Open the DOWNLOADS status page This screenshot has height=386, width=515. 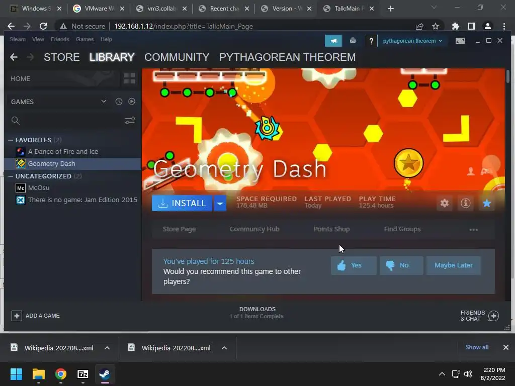pos(257,313)
